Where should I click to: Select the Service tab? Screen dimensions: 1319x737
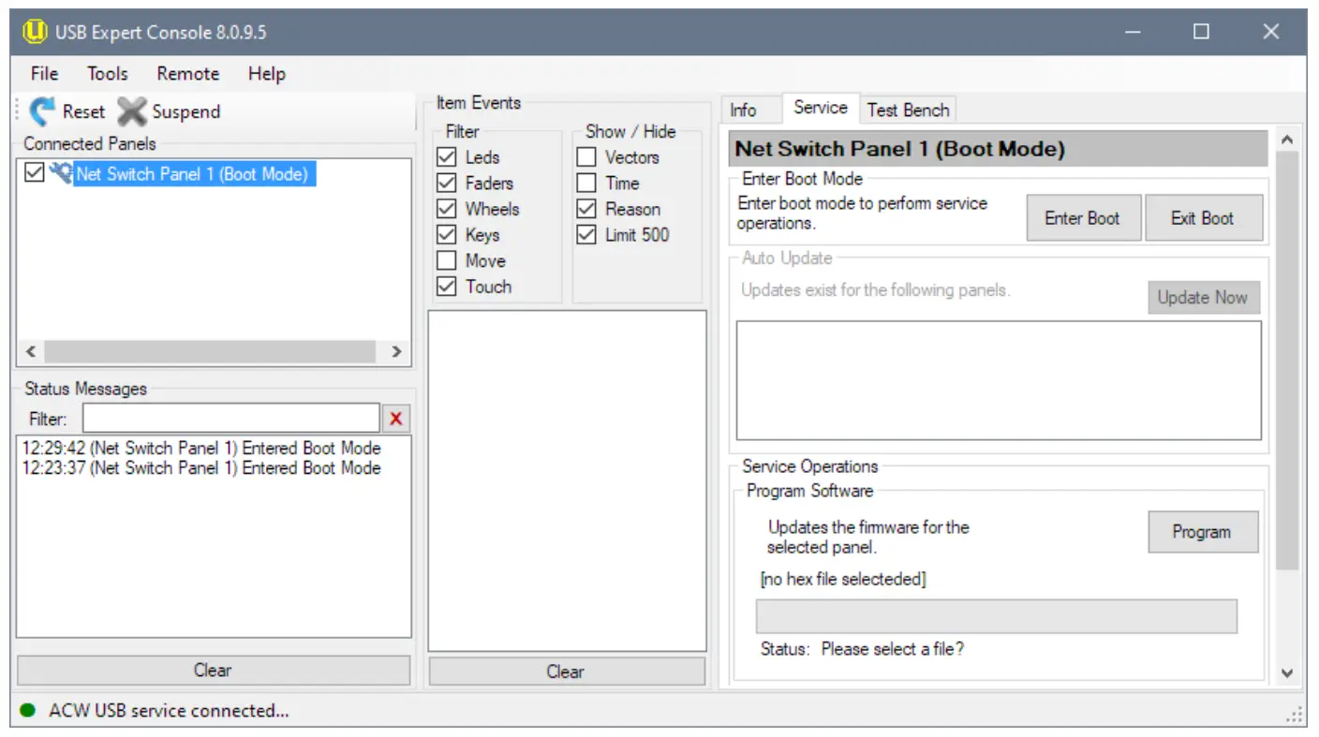(821, 108)
